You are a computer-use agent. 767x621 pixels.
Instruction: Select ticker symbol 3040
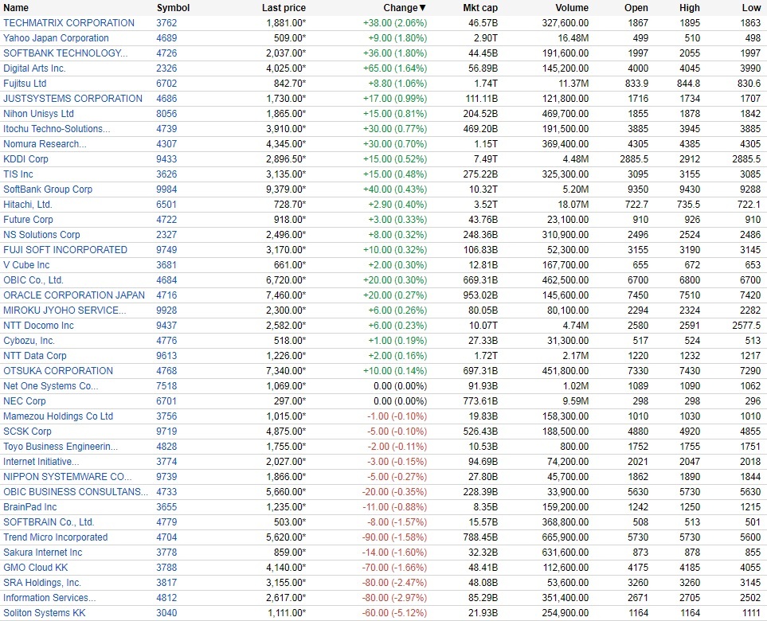(x=166, y=614)
